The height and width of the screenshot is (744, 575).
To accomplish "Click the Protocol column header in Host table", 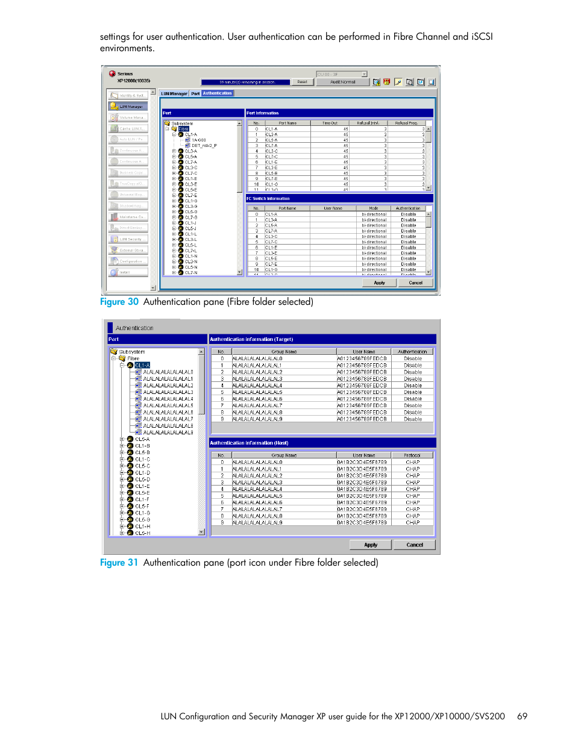I will [413, 455].
